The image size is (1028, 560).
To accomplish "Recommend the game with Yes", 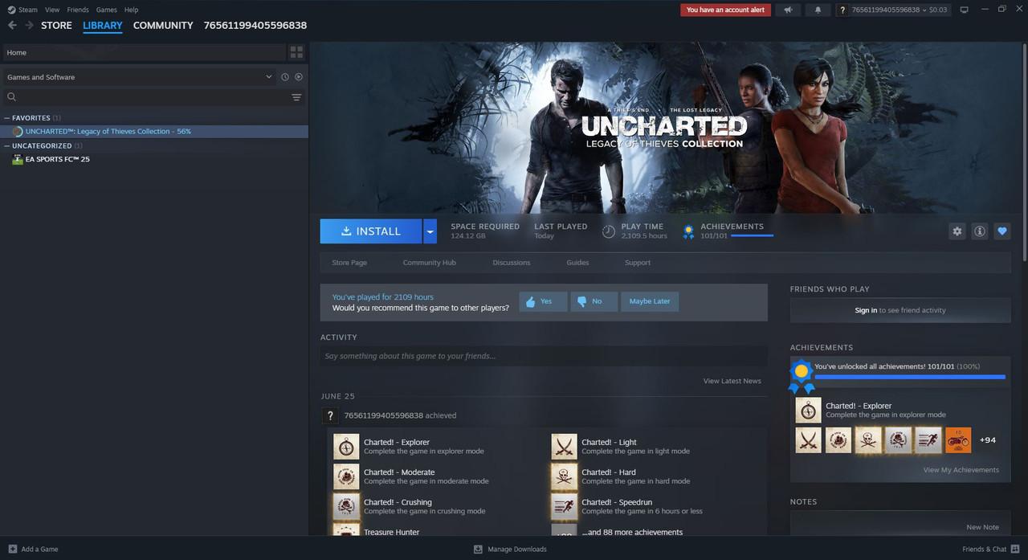I will tap(543, 301).
